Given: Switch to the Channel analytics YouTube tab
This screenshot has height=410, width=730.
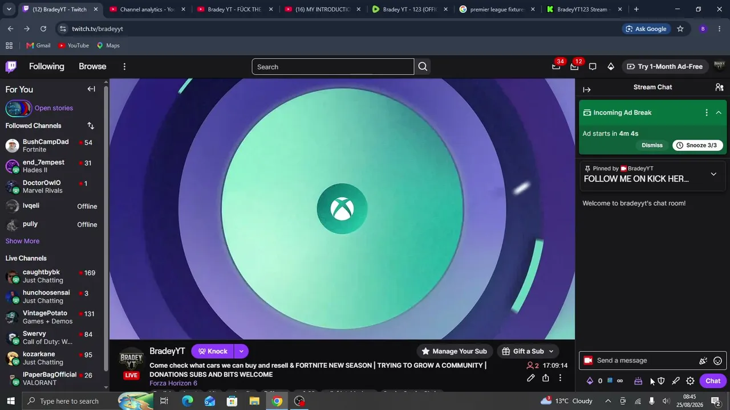Looking at the screenshot, I should coord(147,9).
